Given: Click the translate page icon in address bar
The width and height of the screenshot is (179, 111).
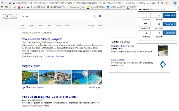Looking at the screenshot, I should 159,3.
